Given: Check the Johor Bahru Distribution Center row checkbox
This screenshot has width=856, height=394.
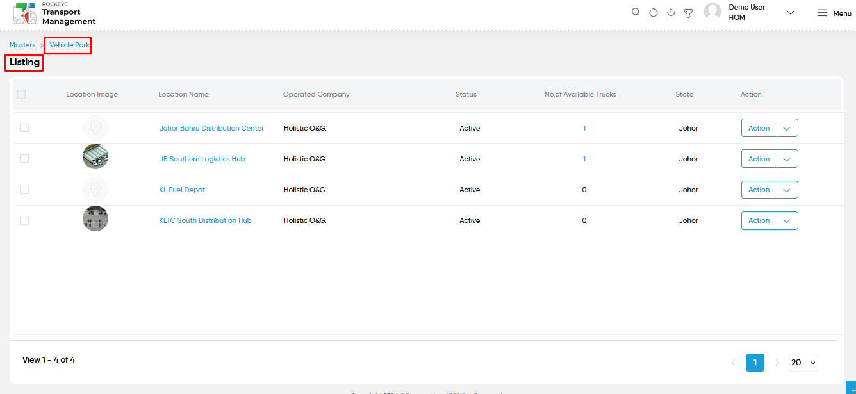Looking at the screenshot, I should coord(24,128).
